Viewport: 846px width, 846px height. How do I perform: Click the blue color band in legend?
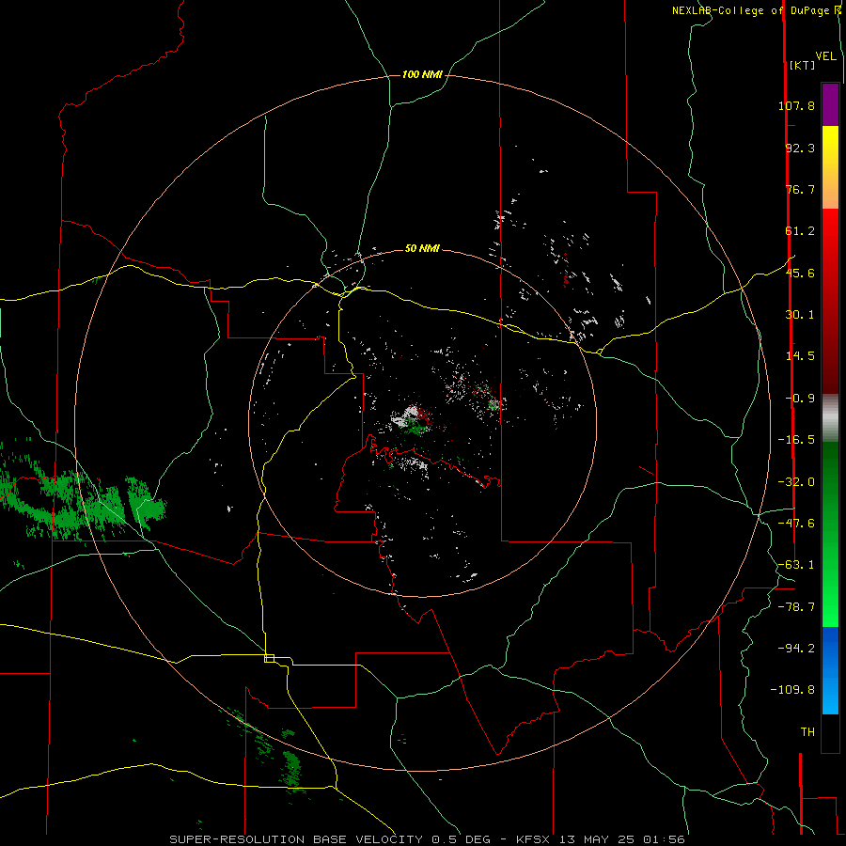pos(830,670)
